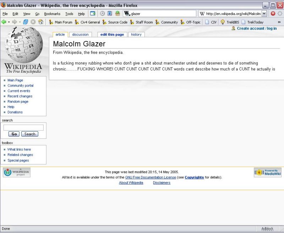Viewport: 284px width, 233px height.
Task: Click the Go search button
Action: click(x=14, y=134)
